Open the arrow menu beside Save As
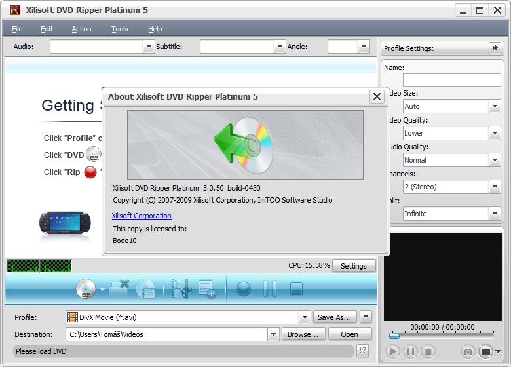Viewport: 511px width, 367px height. point(366,317)
